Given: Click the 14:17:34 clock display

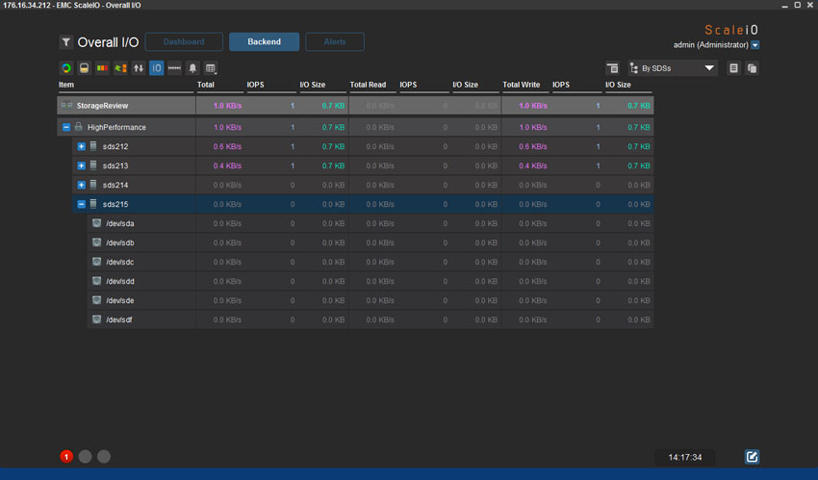Looking at the screenshot, I should point(685,457).
